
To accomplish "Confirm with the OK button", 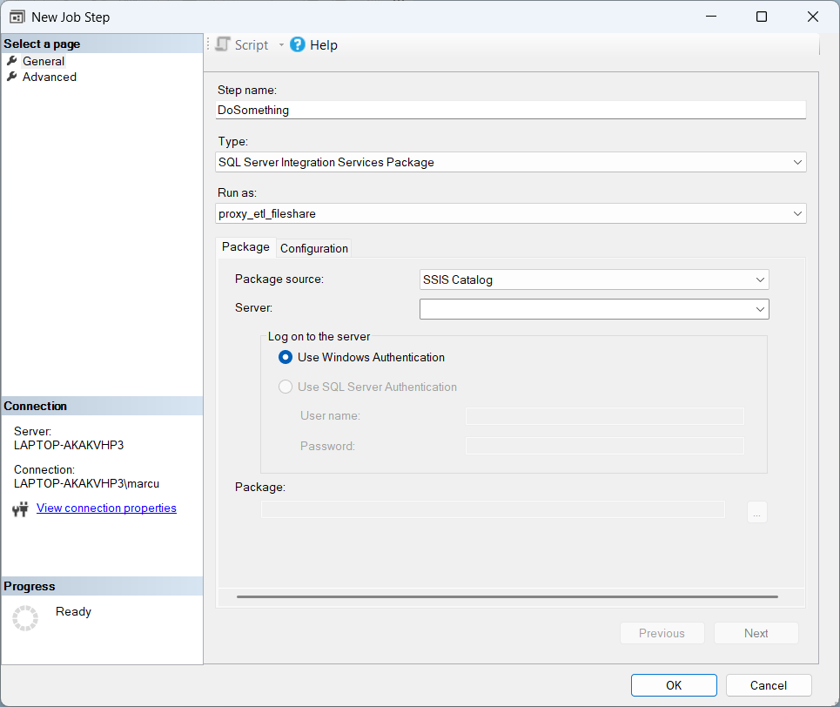I will coord(674,685).
